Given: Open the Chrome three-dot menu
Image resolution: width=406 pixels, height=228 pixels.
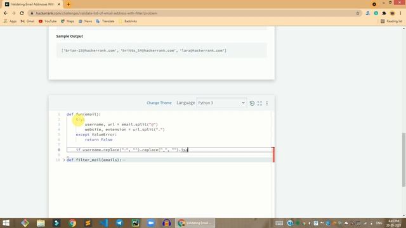Looking at the screenshot, I should (400, 13).
